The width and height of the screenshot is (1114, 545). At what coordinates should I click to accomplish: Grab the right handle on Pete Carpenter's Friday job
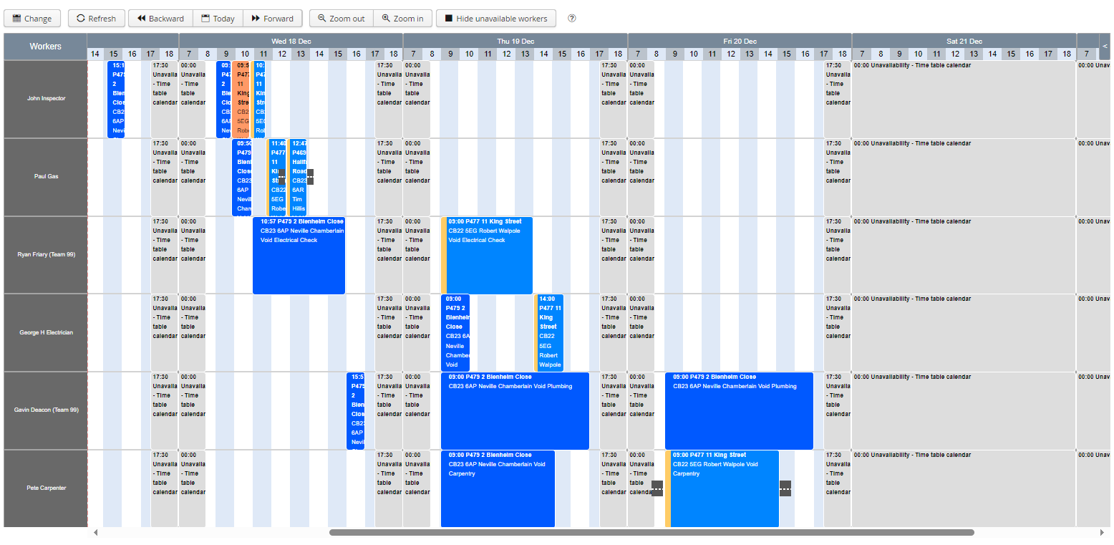pyautogui.click(x=785, y=488)
